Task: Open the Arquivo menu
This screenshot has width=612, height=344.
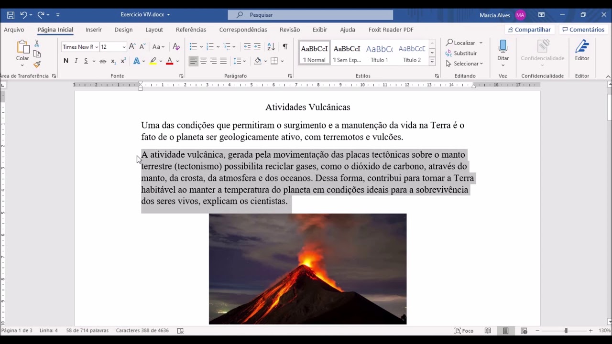Action: click(x=14, y=30)
